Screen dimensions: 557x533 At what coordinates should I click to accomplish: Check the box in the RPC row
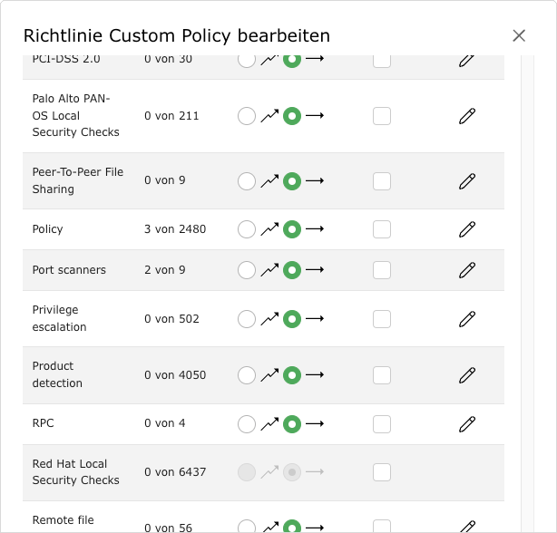click(382, 424)
